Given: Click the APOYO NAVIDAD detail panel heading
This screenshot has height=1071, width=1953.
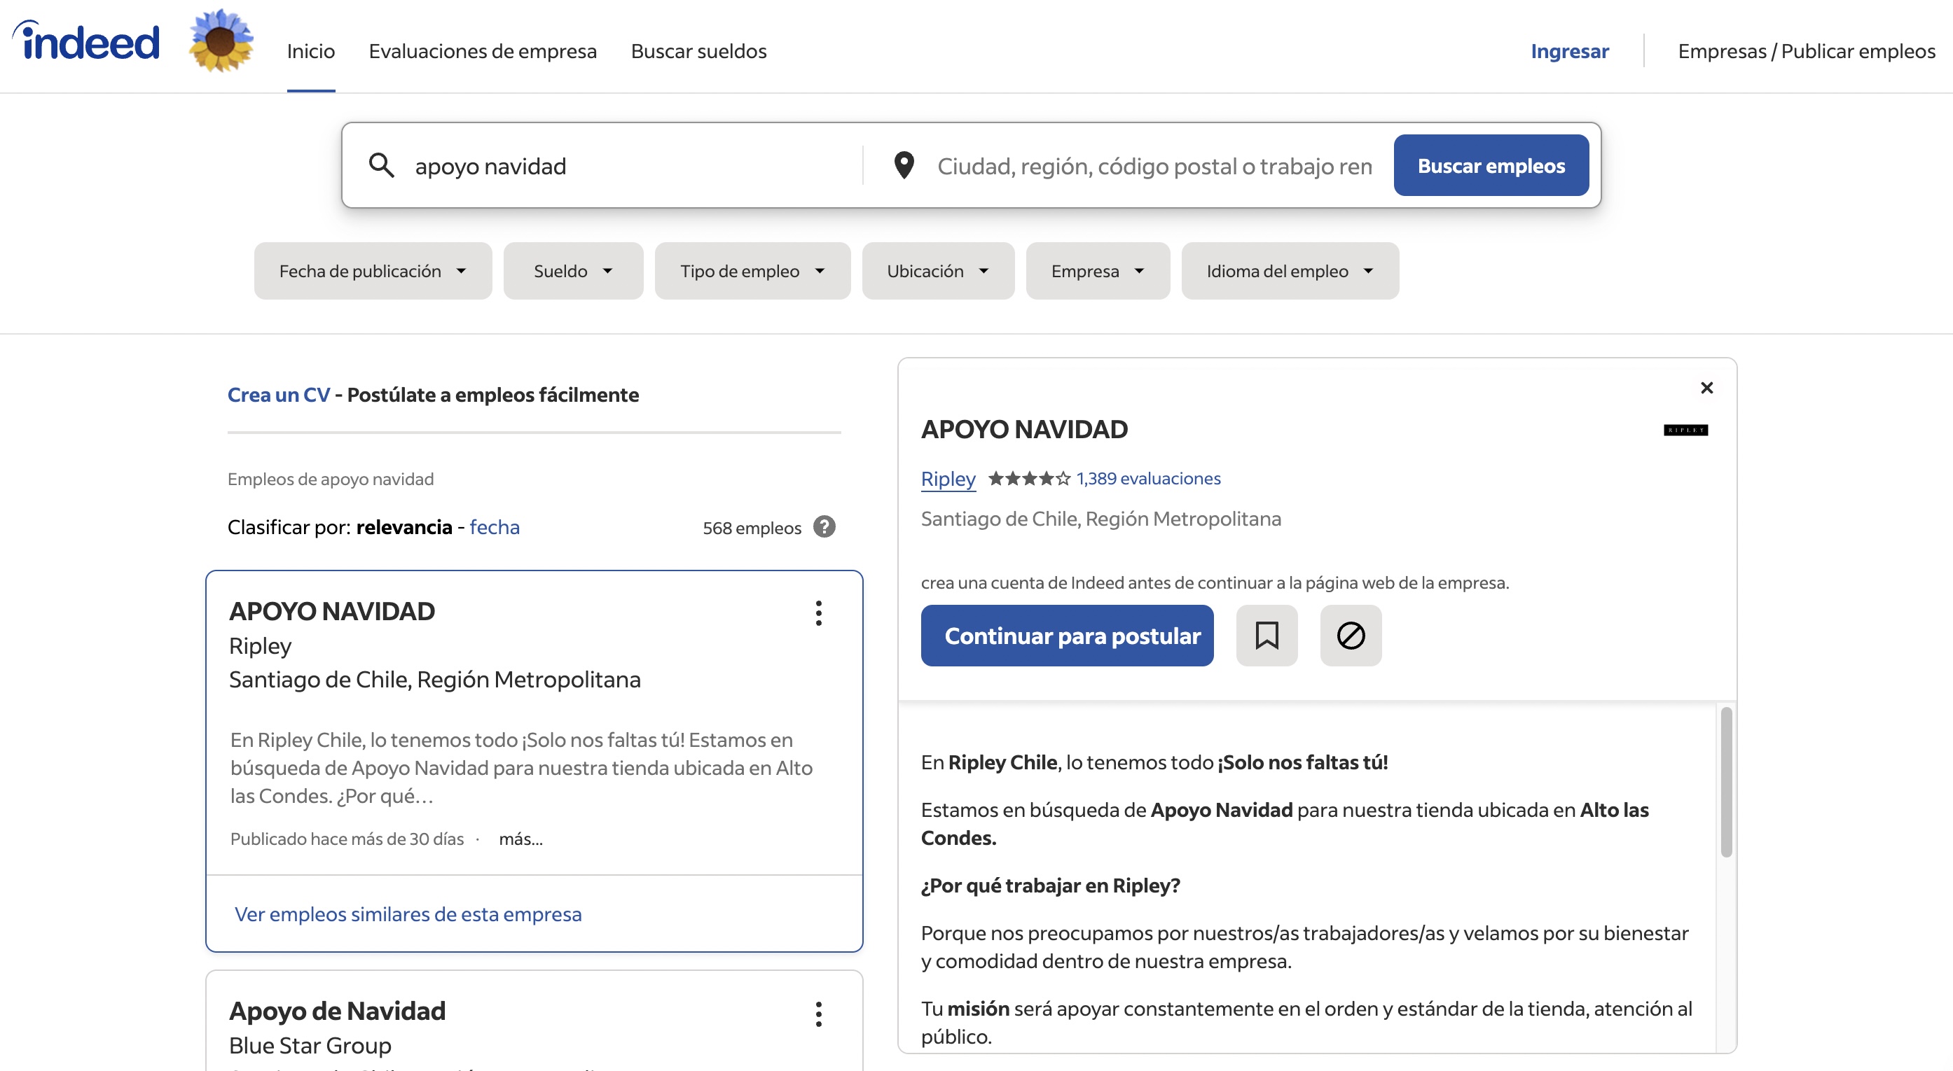Looking at the screenshot, I should 1024,428.
